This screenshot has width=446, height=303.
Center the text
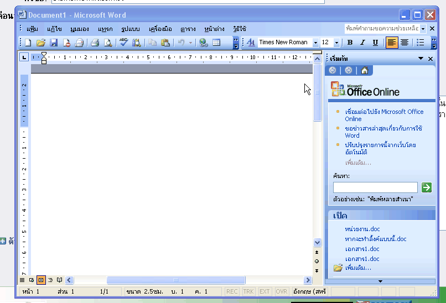coord(404,43)
